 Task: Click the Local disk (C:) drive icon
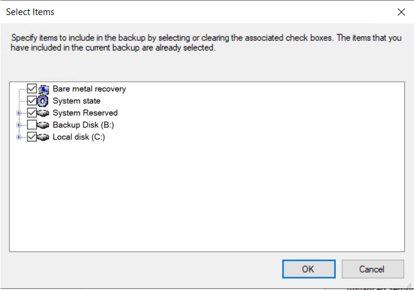coord(43,137)
